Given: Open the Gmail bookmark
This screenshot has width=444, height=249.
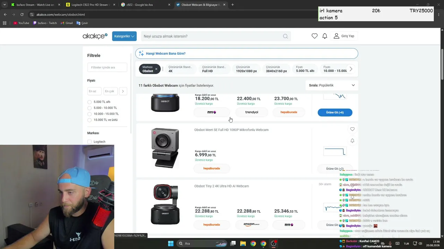Looking at the screenshot, I should click(67, 23).
